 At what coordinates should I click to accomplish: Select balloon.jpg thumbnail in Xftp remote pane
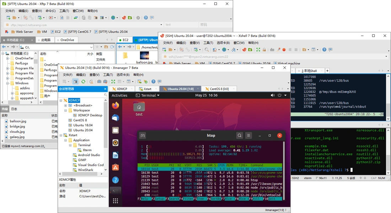coord(144,58)
